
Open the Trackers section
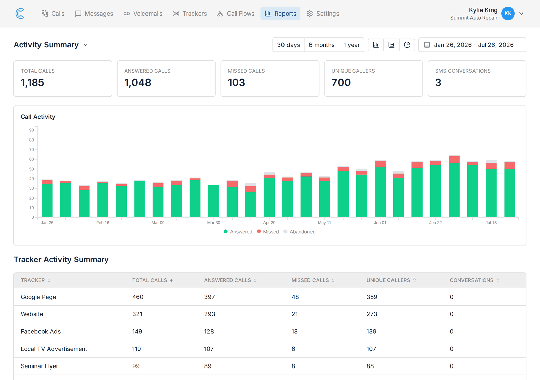pos(190,14)
